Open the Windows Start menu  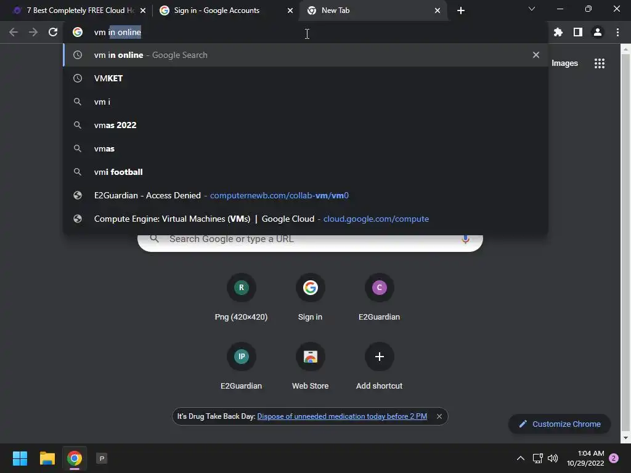click(x=20, y=458)
